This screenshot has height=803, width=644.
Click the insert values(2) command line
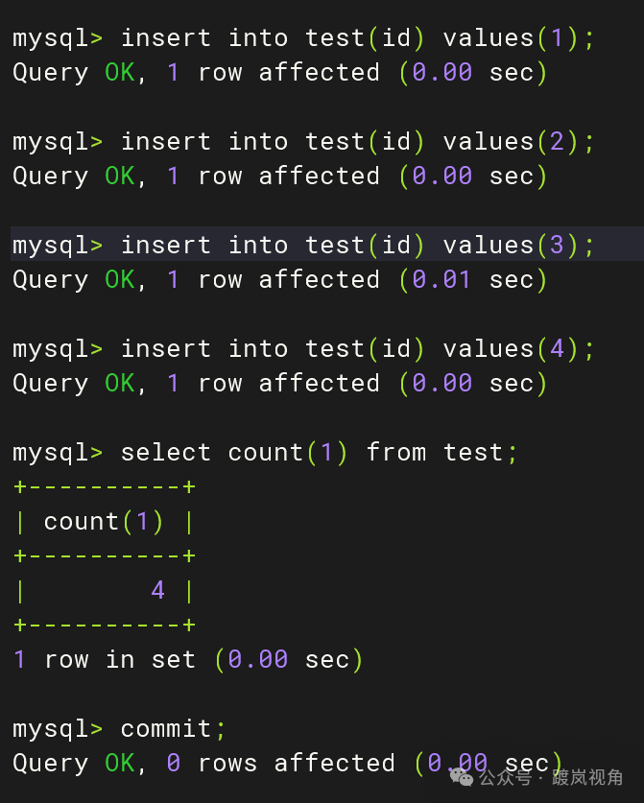(303, 142)
